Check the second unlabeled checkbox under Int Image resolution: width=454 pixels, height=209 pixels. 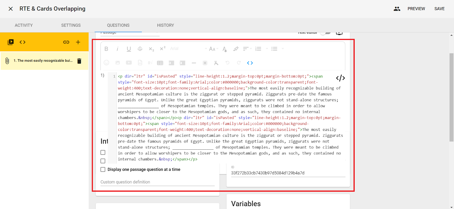pos(103,161)
